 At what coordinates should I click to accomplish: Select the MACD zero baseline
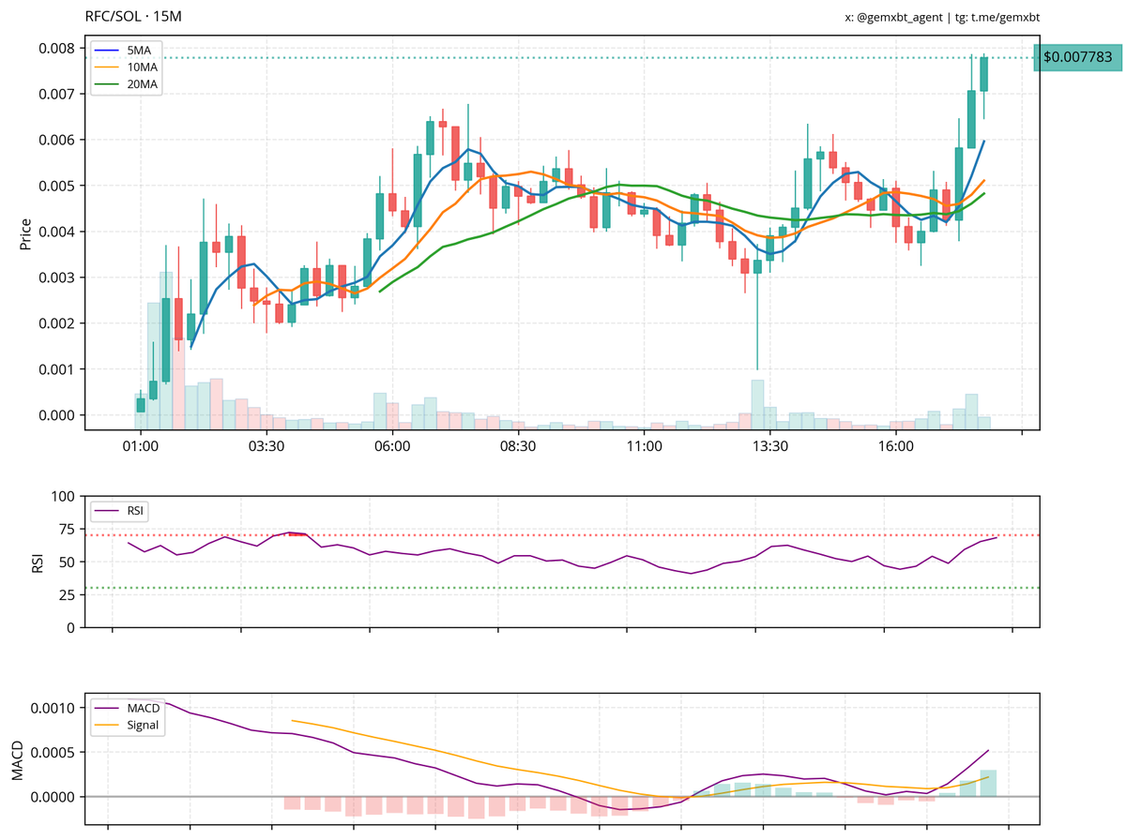tap(563, 796)
